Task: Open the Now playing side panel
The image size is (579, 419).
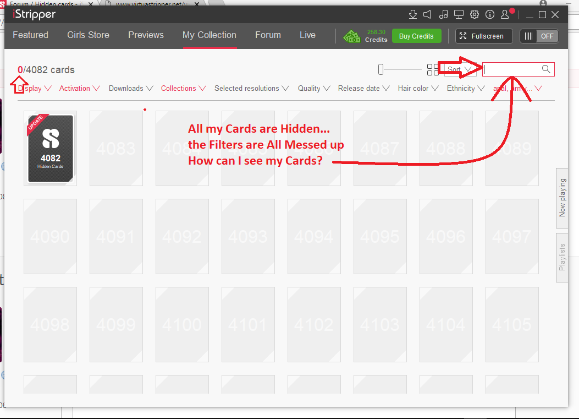Action: (x=562, y=198)
